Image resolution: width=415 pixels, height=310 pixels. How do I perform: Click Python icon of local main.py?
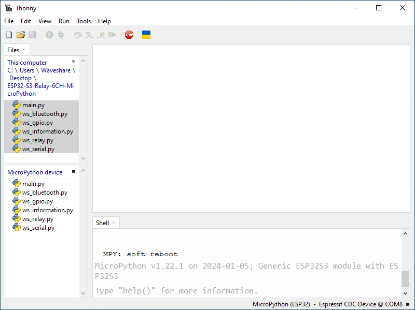click(17, 105)
